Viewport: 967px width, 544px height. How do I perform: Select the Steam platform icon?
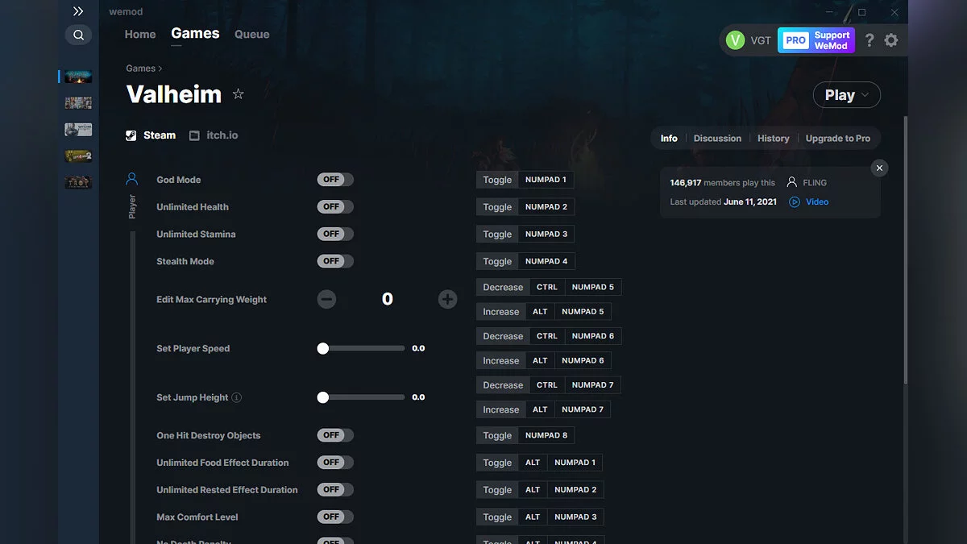pyautogui.click(x=131, y=135)
